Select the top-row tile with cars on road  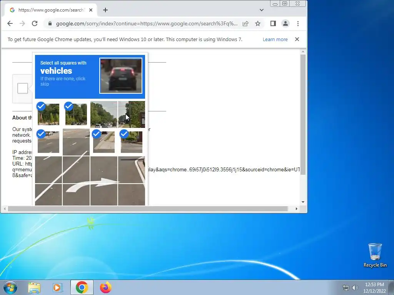click(x=104, y=114)
